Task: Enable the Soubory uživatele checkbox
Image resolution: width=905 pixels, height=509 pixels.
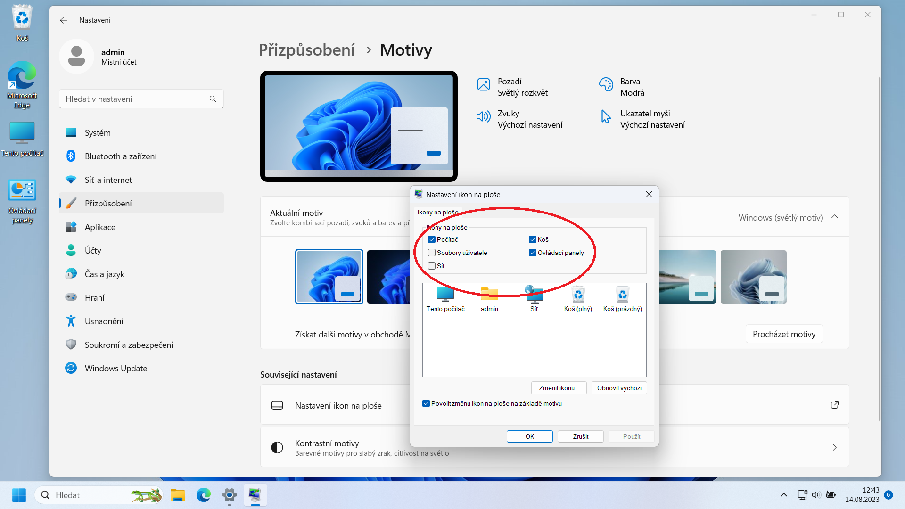Action: click(x=432, y=253)
